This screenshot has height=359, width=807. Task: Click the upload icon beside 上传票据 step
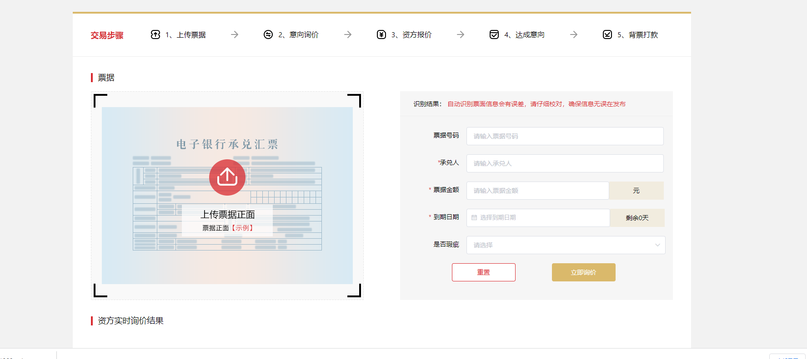pos(155,34)
